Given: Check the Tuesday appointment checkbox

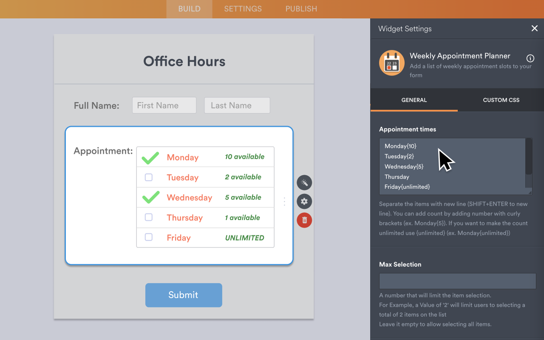Looking at the screenshot, I should pyautogui.click(x=148, y=177).
